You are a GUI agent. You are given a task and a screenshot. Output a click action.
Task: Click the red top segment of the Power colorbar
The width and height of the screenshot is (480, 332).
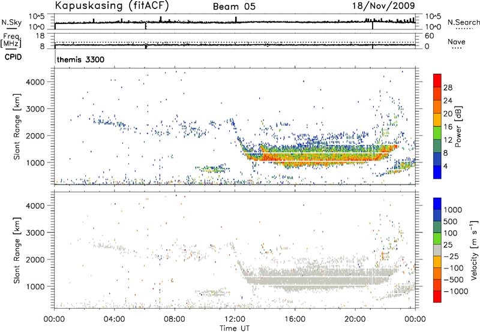click(437, 80)
